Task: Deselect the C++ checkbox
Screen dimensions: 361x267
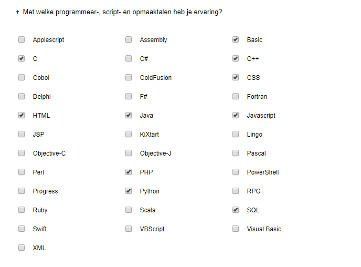Action: coord(236,58)
